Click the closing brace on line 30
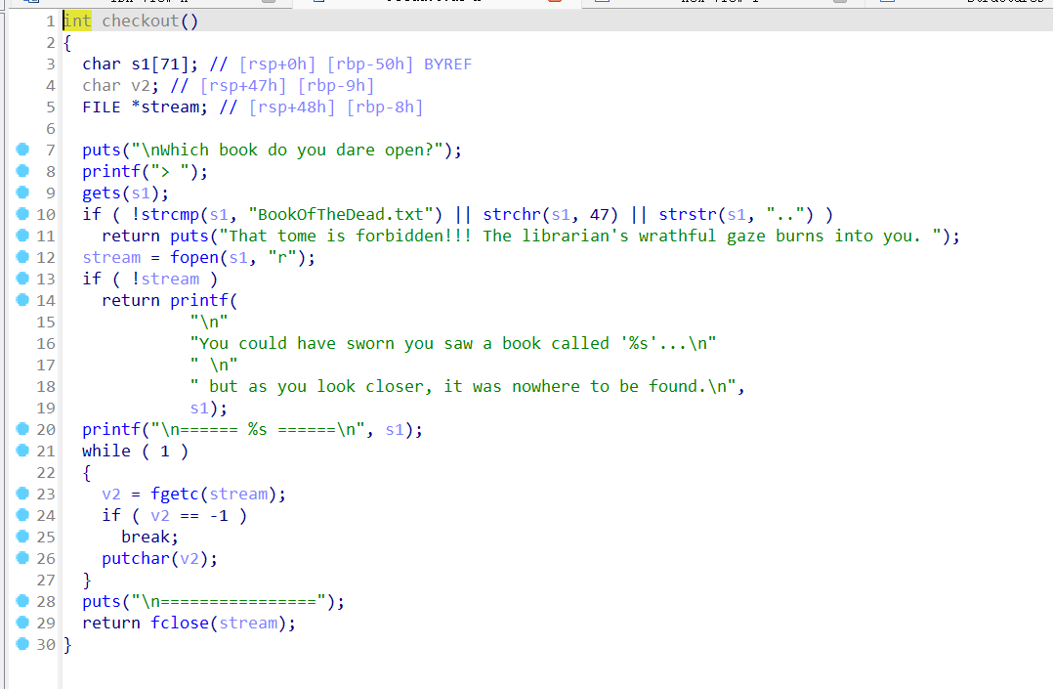The width and height of the screenshot is (1053, 689). click(67, 645)
